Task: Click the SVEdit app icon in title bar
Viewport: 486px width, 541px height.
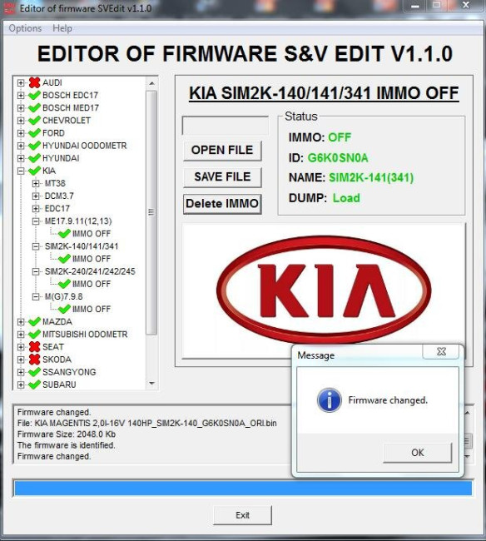Action: [x=9, y=8]
